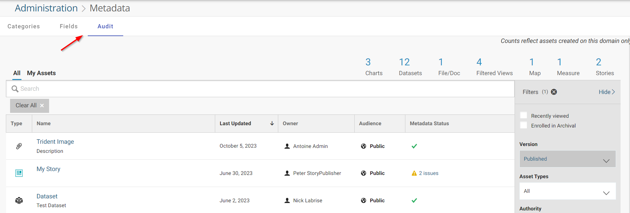
Task: Click the Nick Labrise owner name
Action: tap(308, 201)
